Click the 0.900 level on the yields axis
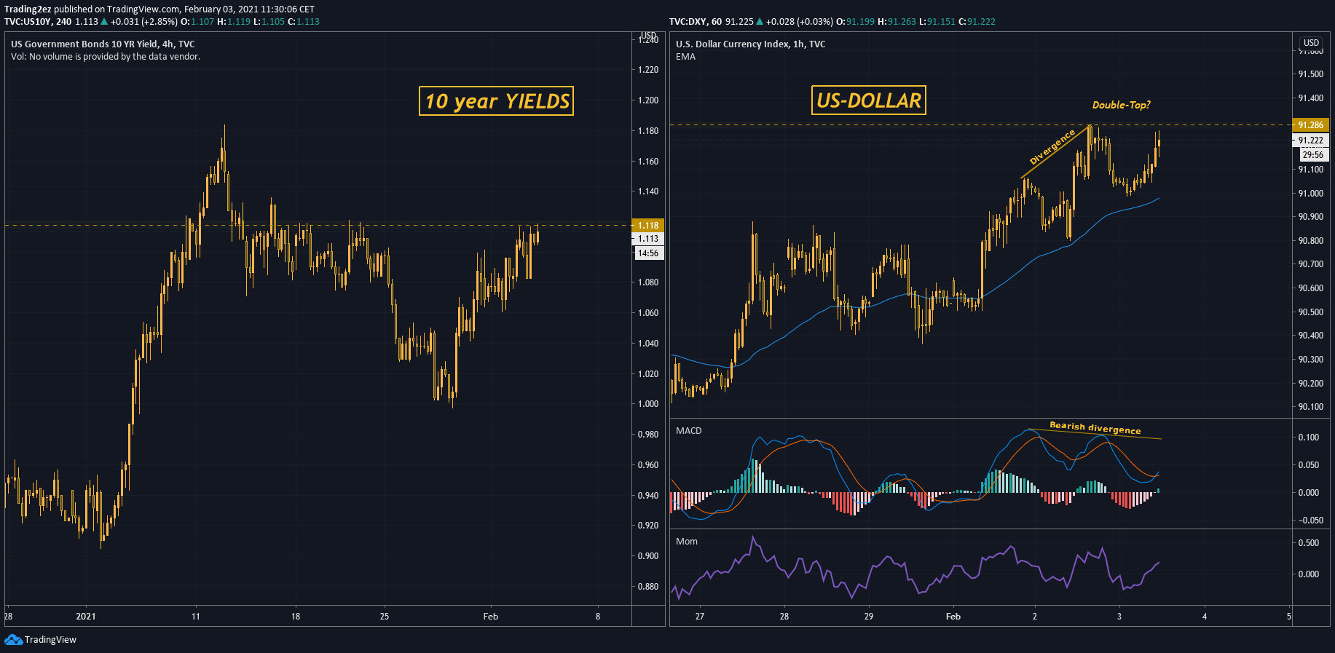 (648, 556)
